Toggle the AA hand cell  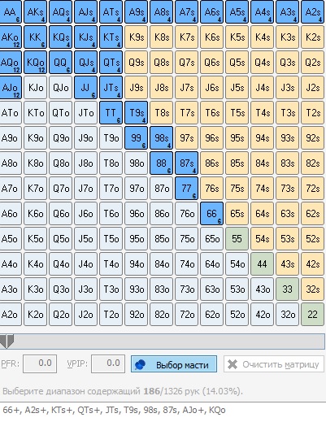click(11, 12)
